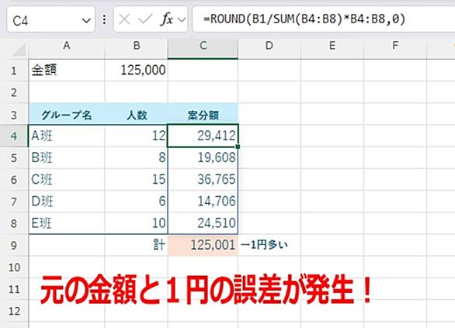Click cell C4 value 29,412
Viewport: 455px width, 328px height.
click(203, 136)
